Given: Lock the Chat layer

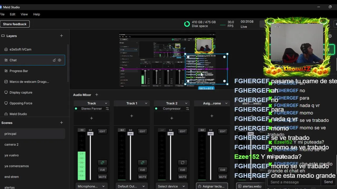Looking at the screenshot, I should click(54, 60).
